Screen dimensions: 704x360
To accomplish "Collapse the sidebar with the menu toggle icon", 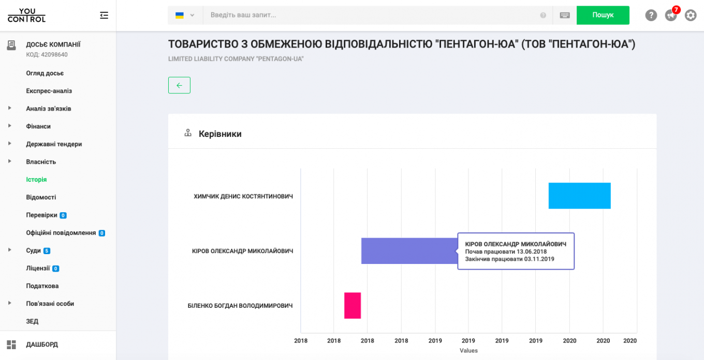I will [x=104, y=15].
